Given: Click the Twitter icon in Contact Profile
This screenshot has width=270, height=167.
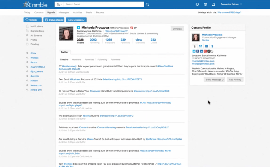Looking at the screenshot, I should [x=194, y=51].
